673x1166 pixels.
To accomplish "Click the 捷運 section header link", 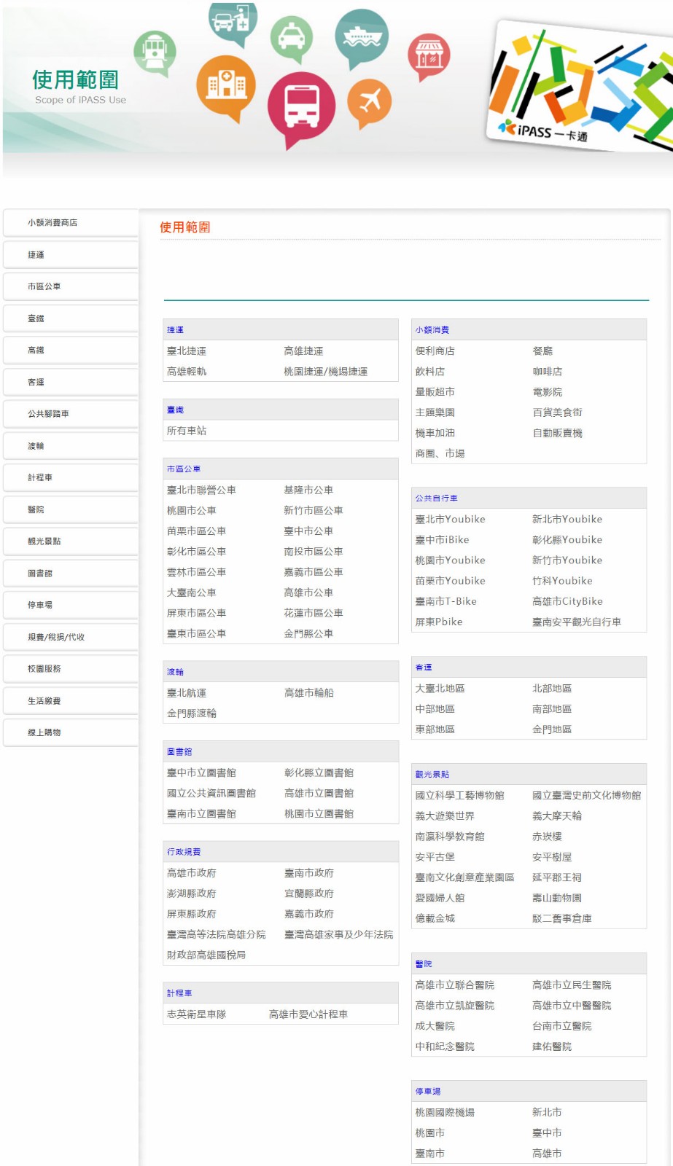I will point(175,330).
